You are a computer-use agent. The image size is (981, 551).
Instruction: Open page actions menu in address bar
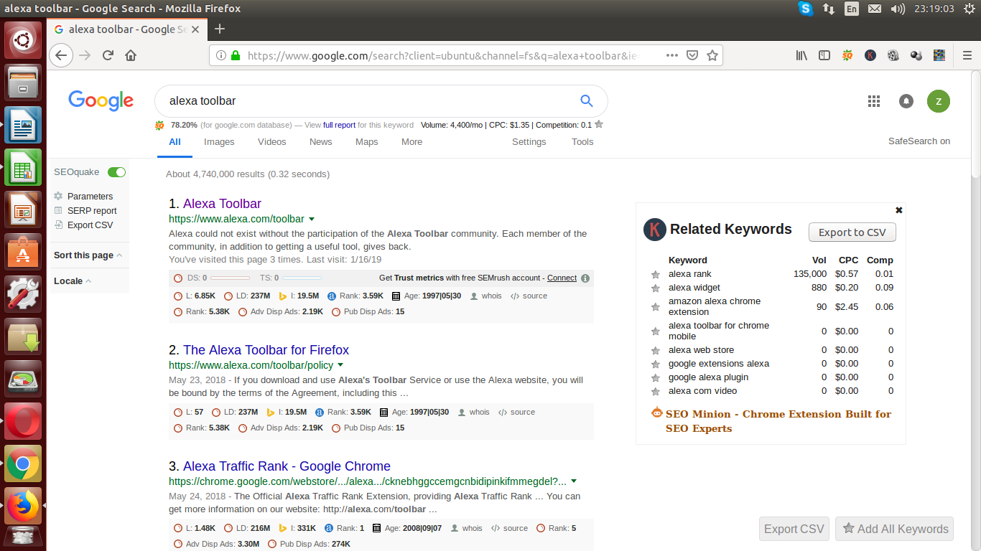point(671,55)
